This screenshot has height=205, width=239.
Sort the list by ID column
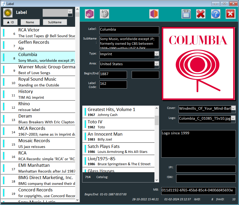click(10, 22)
